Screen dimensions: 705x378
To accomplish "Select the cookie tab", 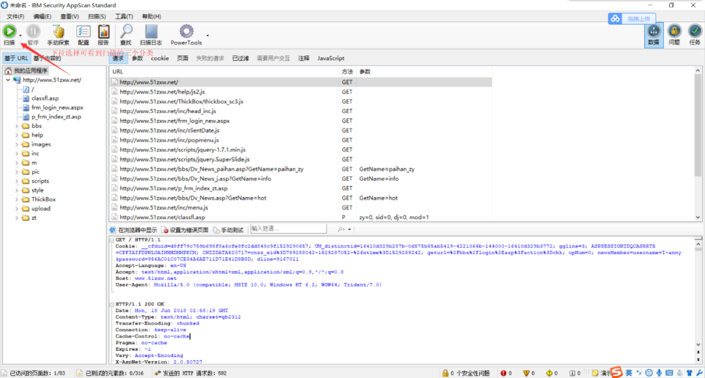I will coord(160,59).
